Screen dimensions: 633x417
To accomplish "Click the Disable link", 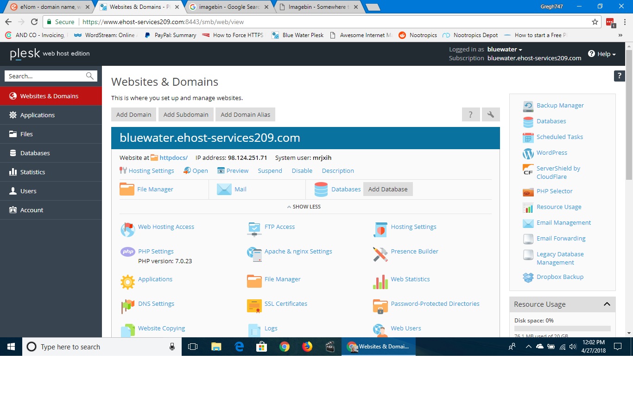I will pyautogui.click(x=302, y=171).
